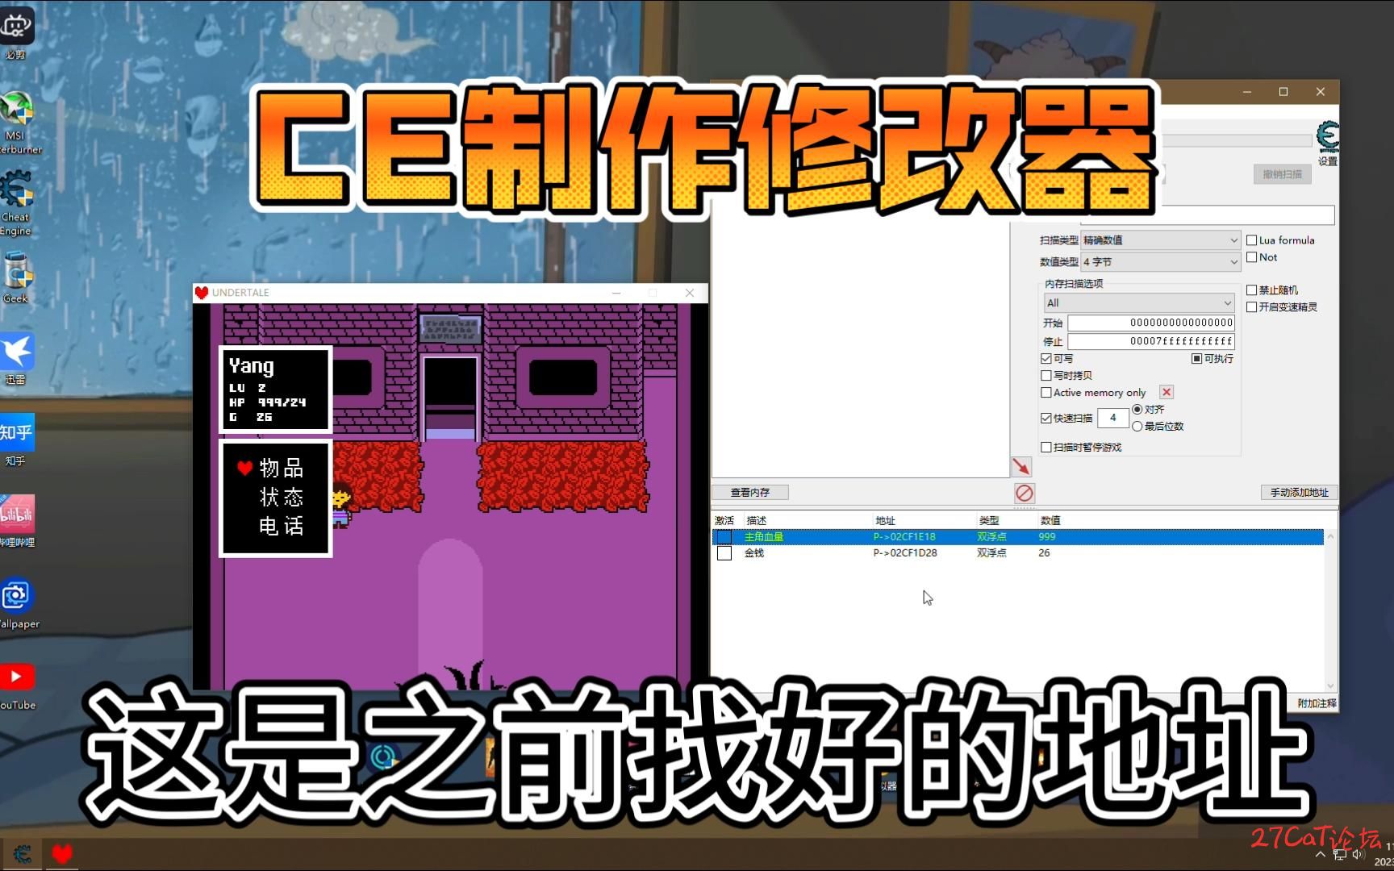Uncheck the 快速扫描 checkbox

tap(1046, 419)
